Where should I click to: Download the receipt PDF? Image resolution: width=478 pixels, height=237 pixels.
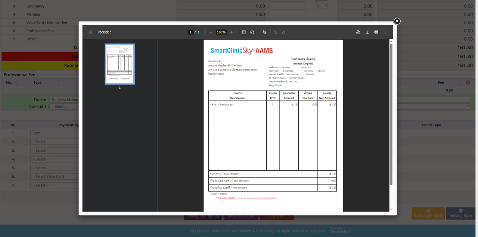367,32
